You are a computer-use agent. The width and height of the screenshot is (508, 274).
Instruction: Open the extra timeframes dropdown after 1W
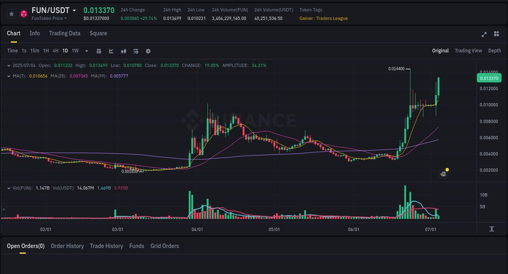tap(86, 51)
